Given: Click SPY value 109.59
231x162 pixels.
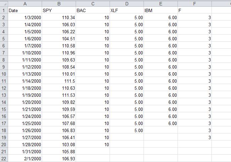Looking at the screenshot, I should tap(59, 109).
